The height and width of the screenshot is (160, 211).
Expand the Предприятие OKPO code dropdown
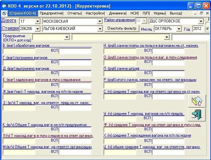coord(67,37)
